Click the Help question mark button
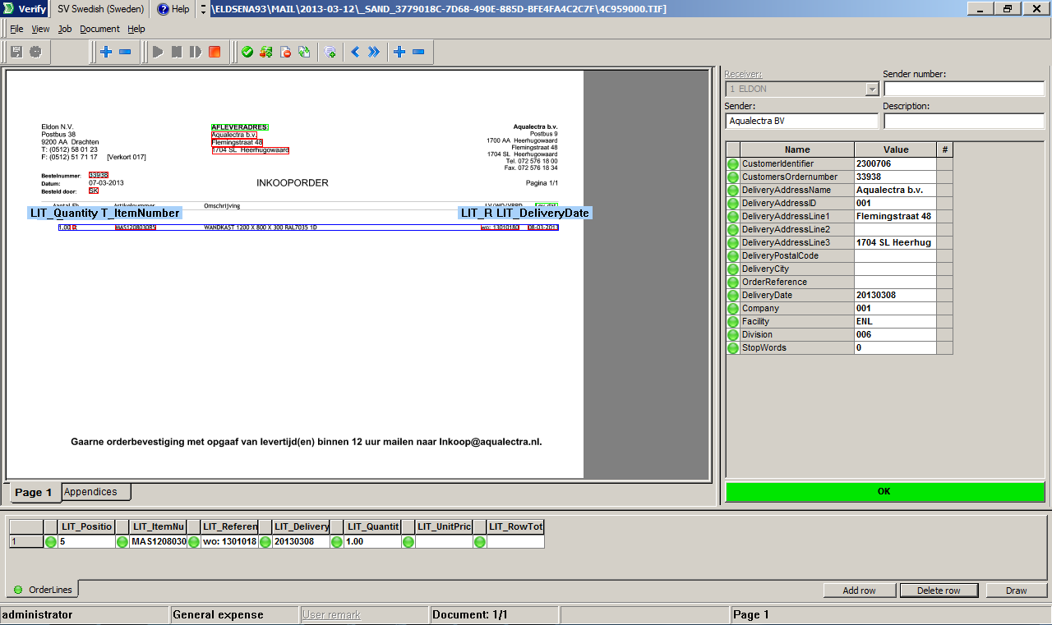Viewport: 1052px width, 625px height. pyautogui.click(x=173, y=9)
